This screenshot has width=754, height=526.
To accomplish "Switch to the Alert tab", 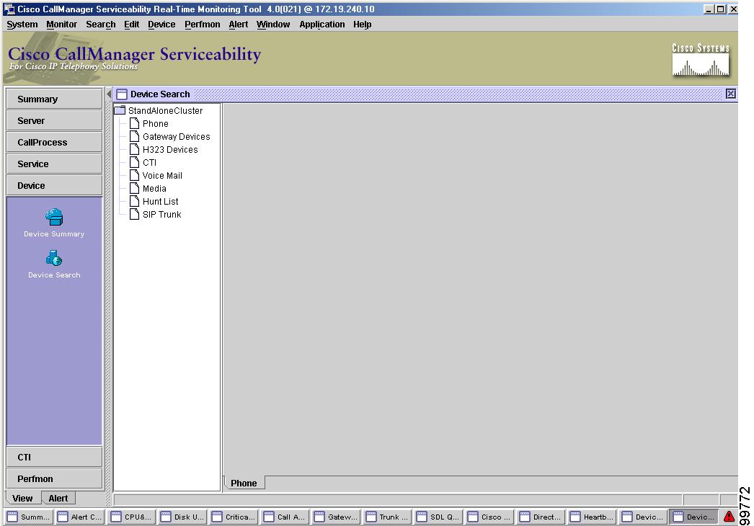I will [58, 498].
